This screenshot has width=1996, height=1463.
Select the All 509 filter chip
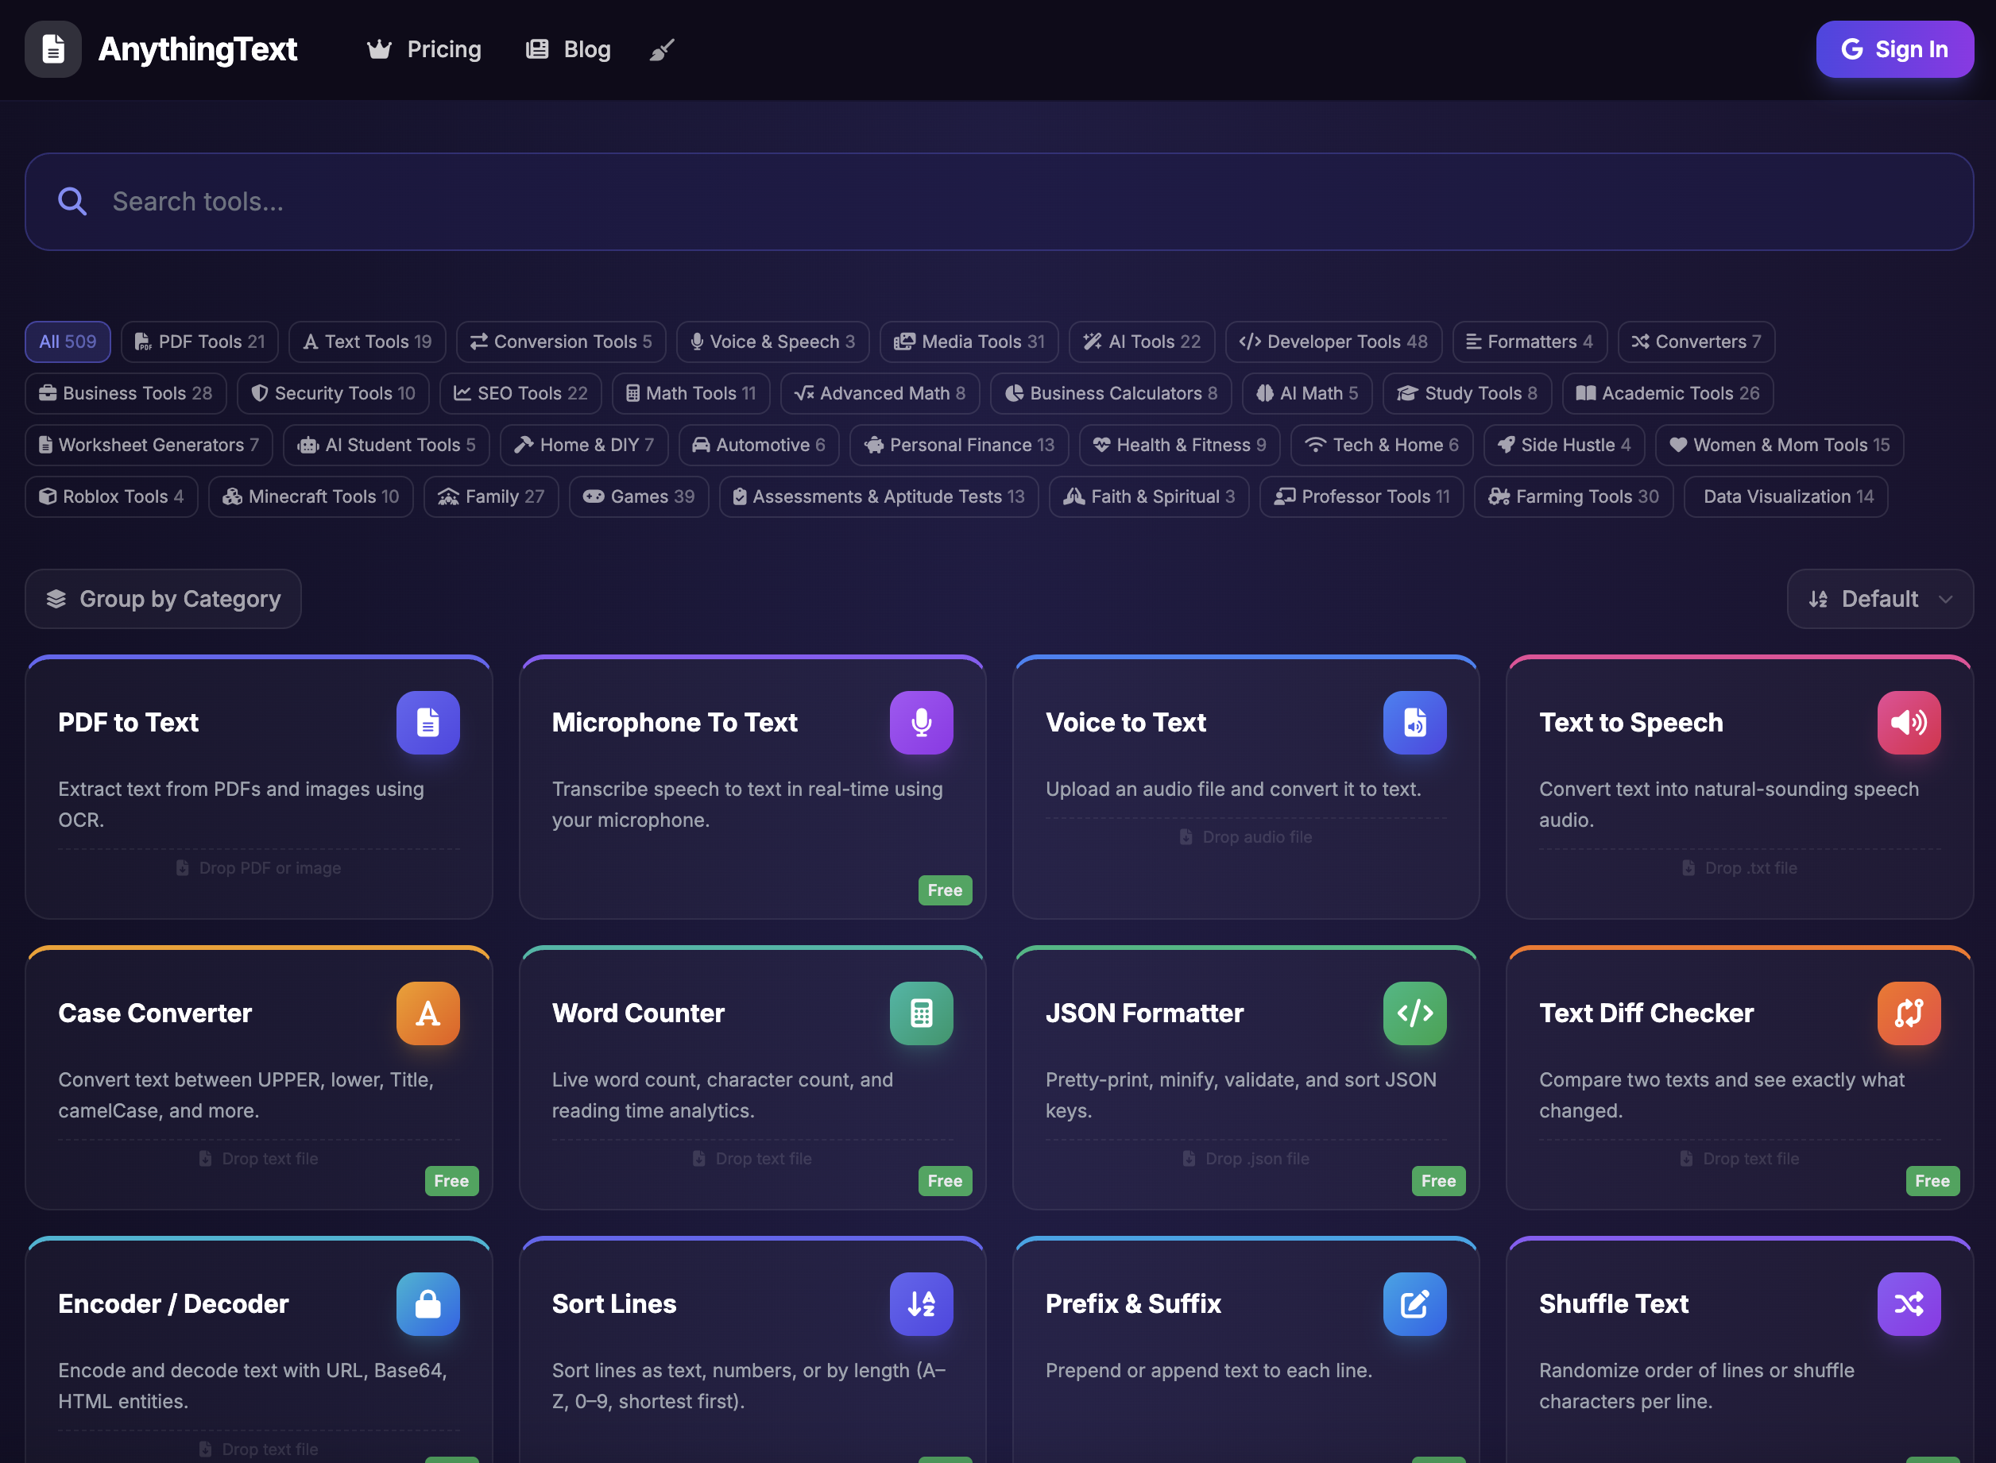[68, 342]
